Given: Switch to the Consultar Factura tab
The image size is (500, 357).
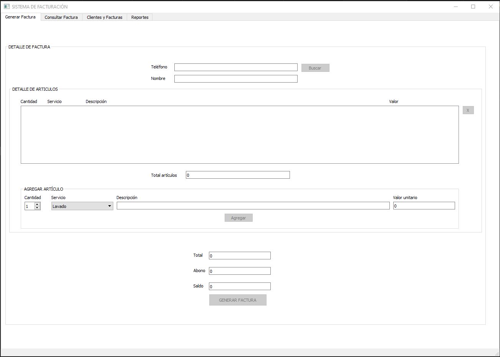Looking at the screenshot, I should click(61, 17).
